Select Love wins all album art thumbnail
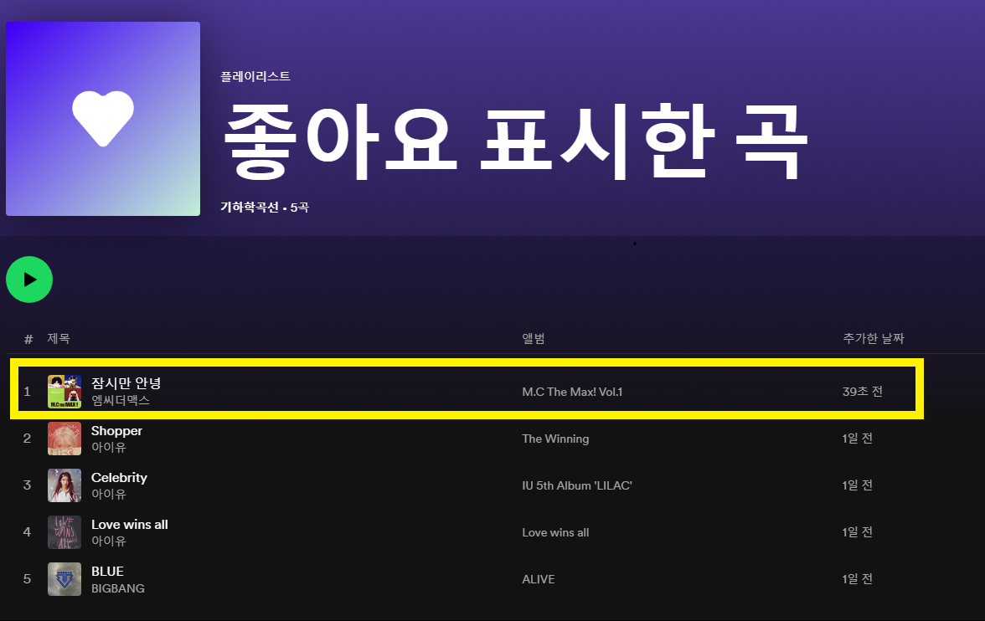Screen dimensions: 985x621 pos(64,532)
